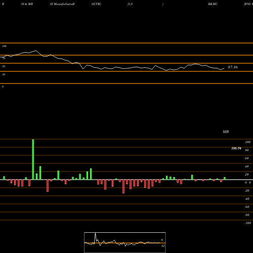Click the MR value label 105.79
Viewport: 253px width, 253px height.
coord(236,148)
